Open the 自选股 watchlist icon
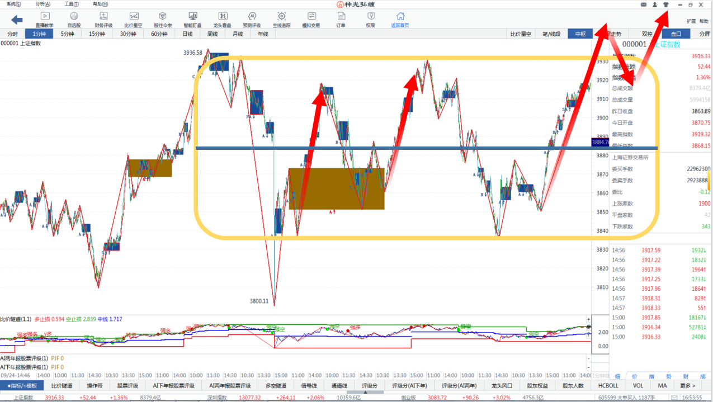 pyautogui.click(x=74, y=19)
